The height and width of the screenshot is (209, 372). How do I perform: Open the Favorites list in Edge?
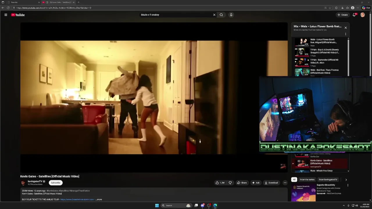pyautogui.click(x=347, y=8)
